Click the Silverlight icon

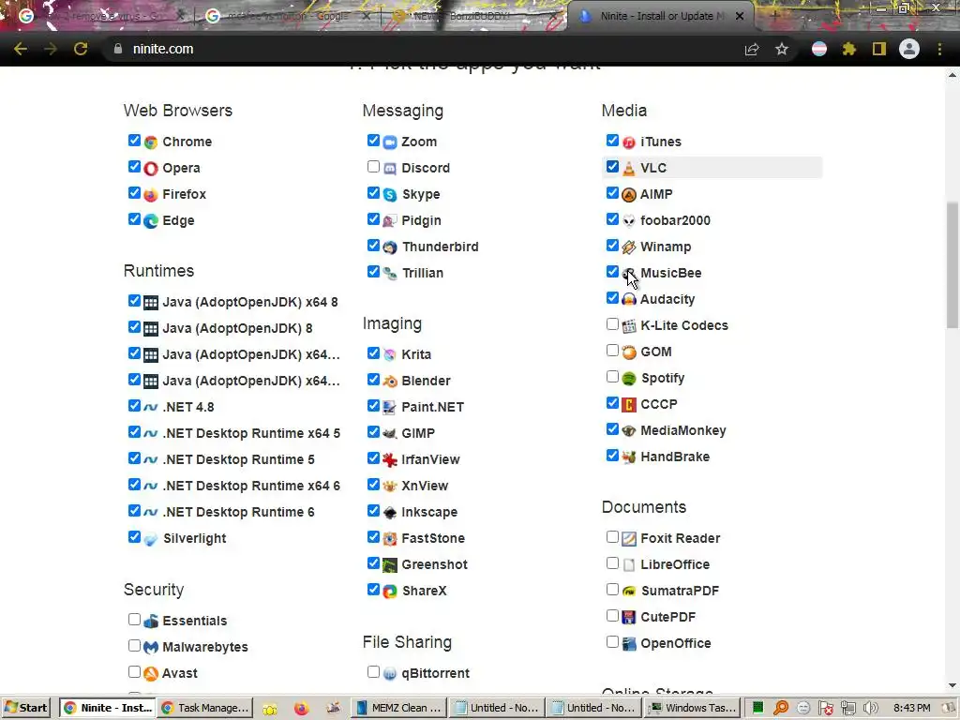pos(151,539)
